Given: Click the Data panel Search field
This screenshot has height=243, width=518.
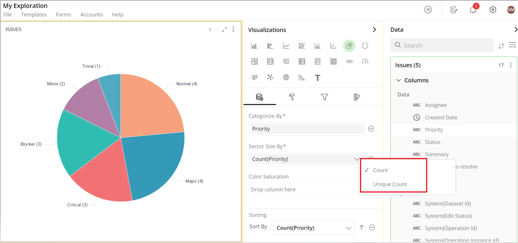Looking at the screenshot, I should coord(442,45).
